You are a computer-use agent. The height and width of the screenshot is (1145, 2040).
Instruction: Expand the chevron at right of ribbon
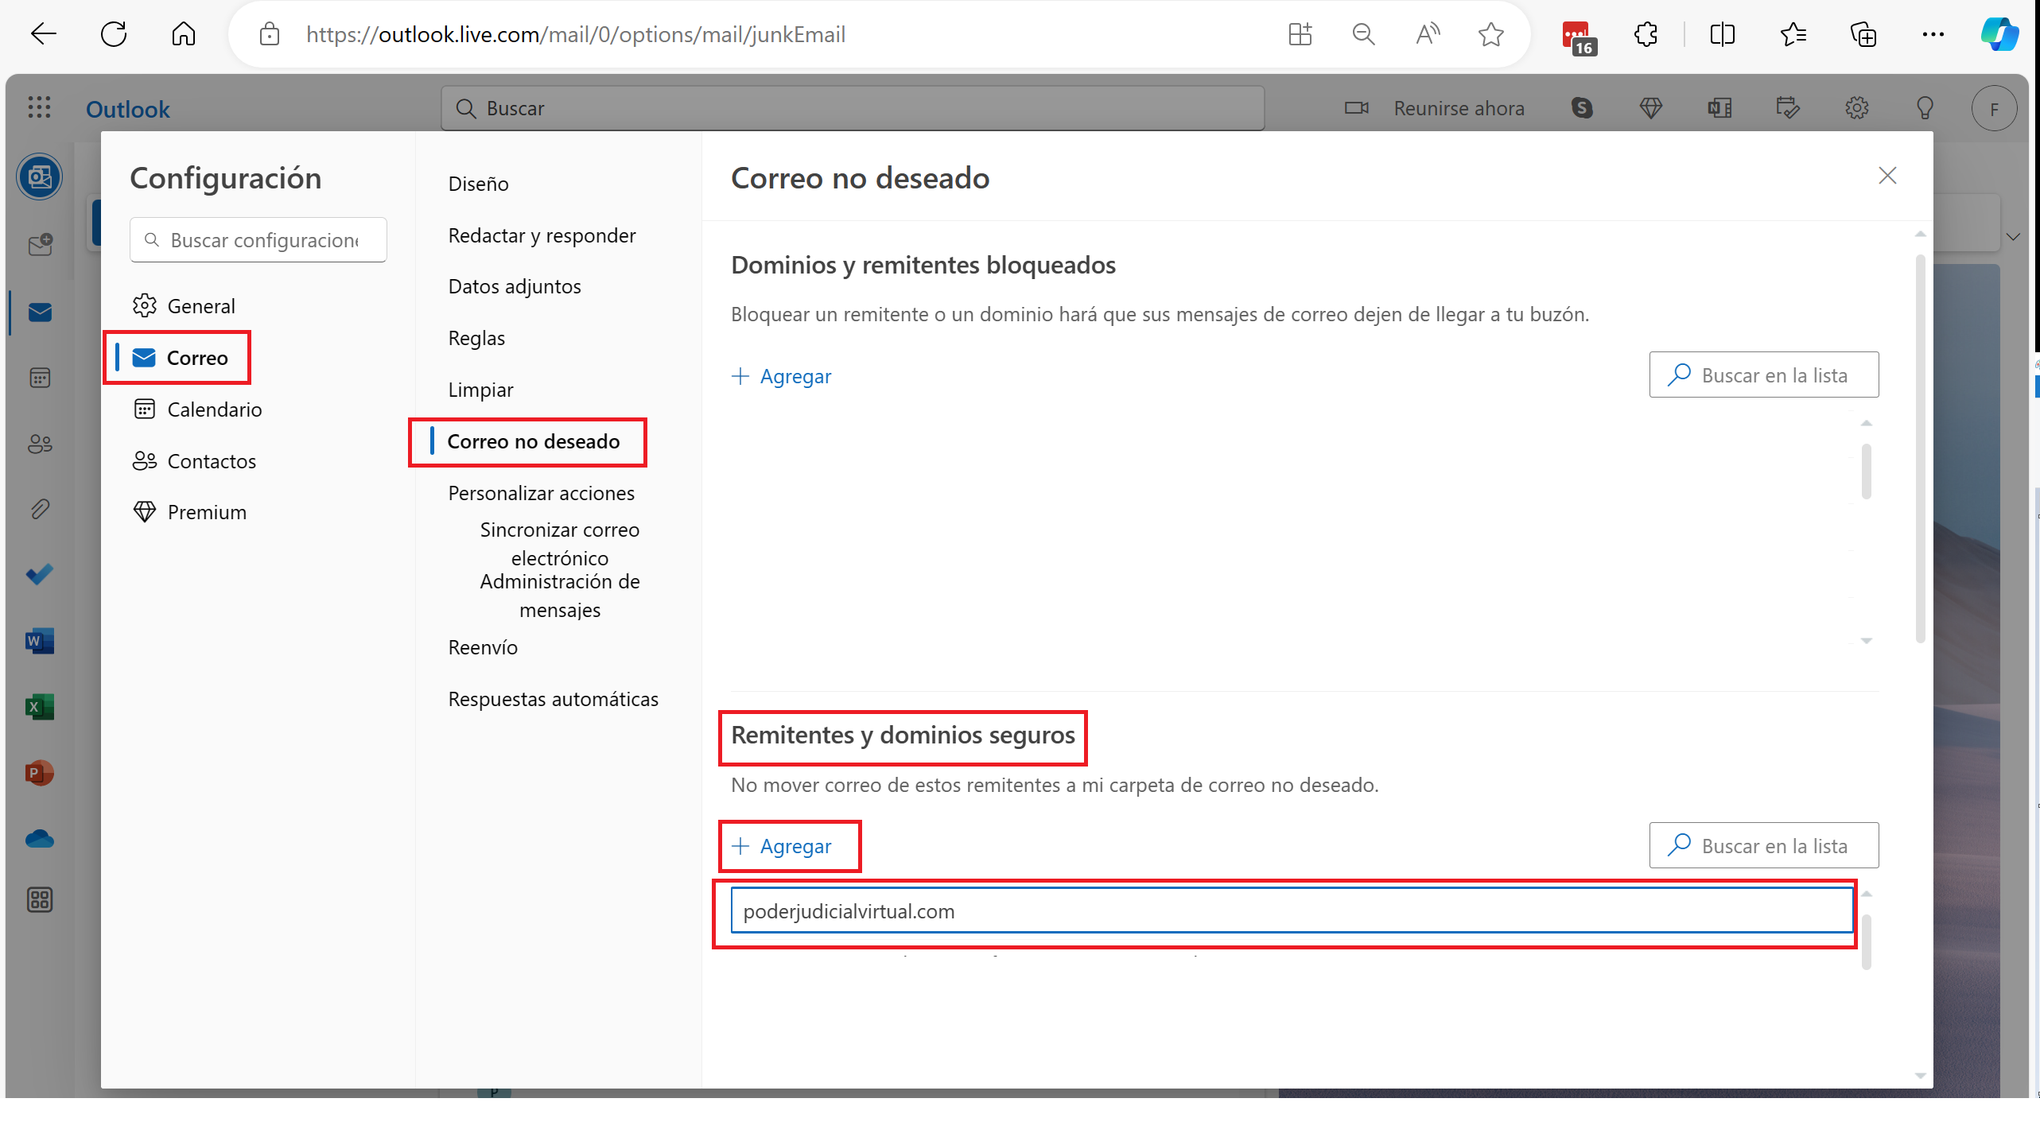(2013, 237)
